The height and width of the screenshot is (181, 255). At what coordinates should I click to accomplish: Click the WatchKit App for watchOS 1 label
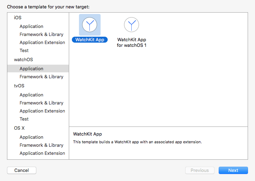(x=131, y=42)
